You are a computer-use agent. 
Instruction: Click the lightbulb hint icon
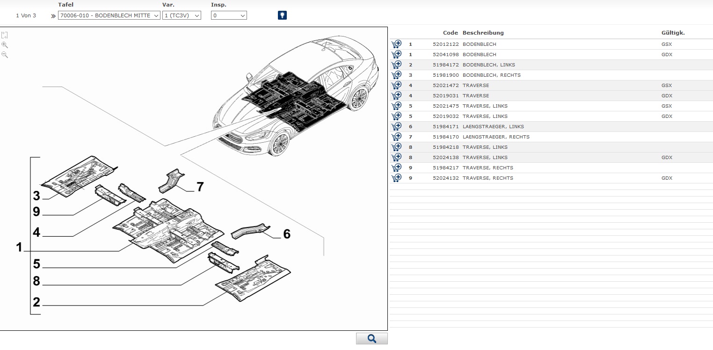[x=282, y=15]
